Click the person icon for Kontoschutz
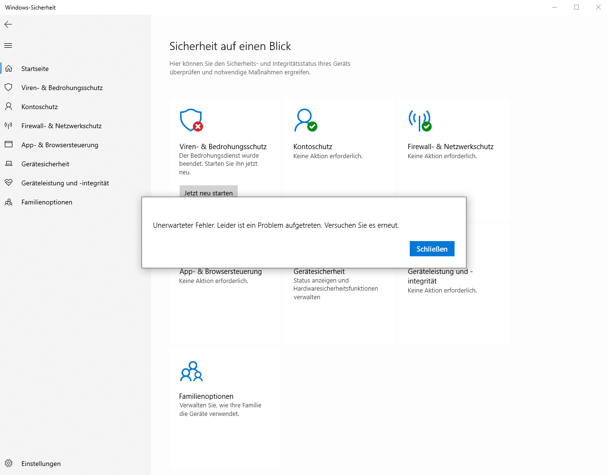 [x=9, y=107]
